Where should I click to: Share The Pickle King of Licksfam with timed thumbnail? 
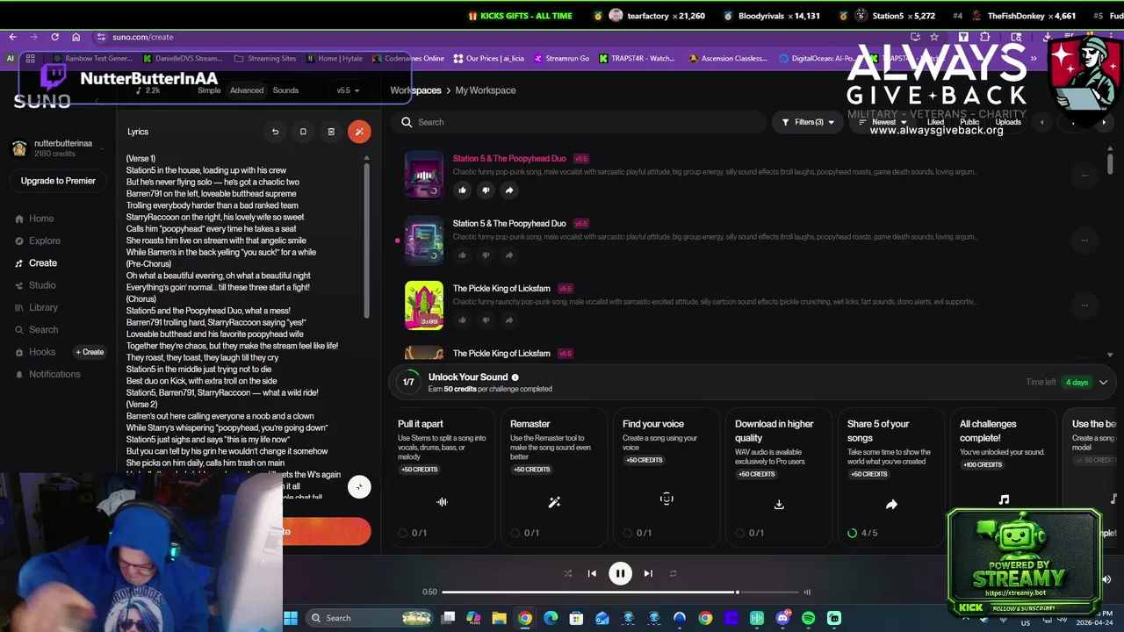click(509, 320)
